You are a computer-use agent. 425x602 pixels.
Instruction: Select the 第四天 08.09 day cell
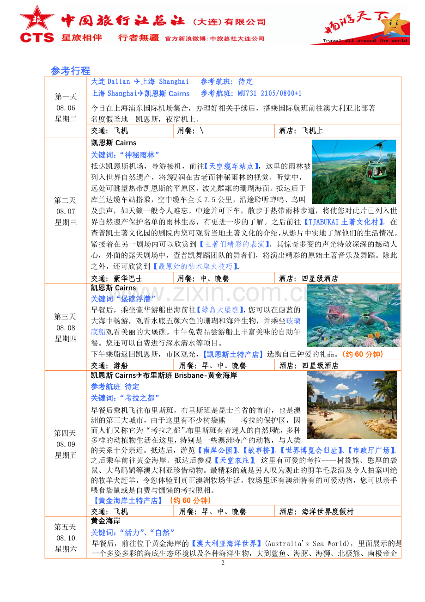click(x=66, y=444)
